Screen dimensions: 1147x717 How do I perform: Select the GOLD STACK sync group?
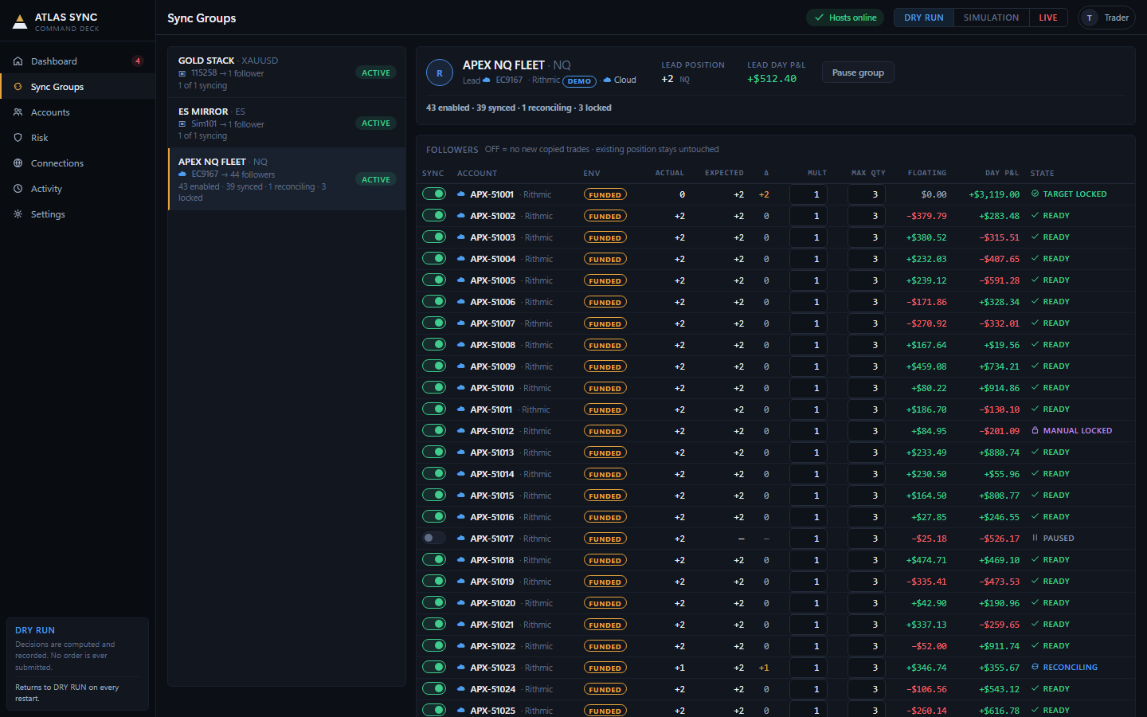point(287,72)
